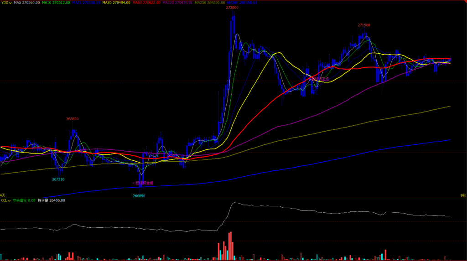The width and height of the screenshot is (467, 261).
Task: Click the 271500 high price label
Action: 364,25
